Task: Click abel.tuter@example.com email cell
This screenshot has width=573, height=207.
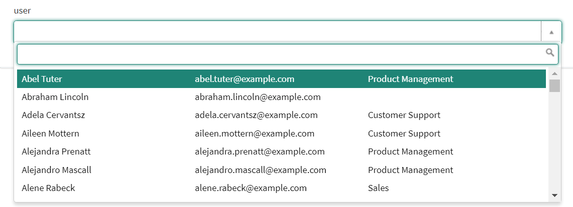Action: 244,79
